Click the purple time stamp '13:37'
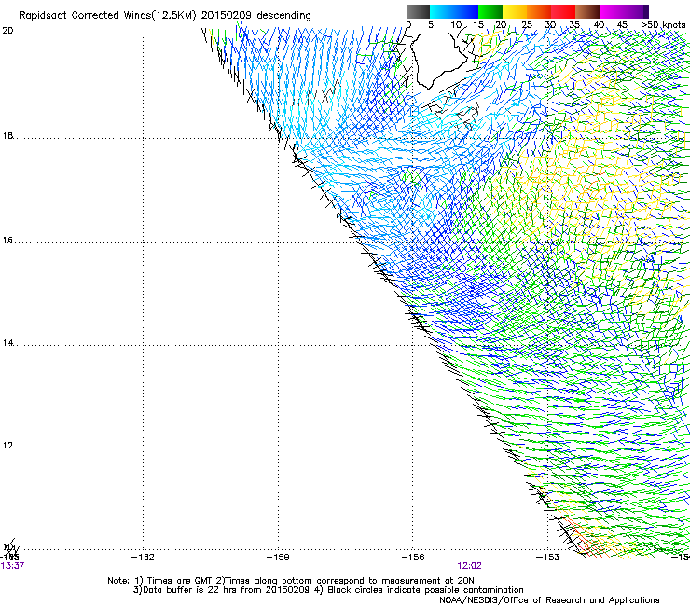 tap(12, 566)
